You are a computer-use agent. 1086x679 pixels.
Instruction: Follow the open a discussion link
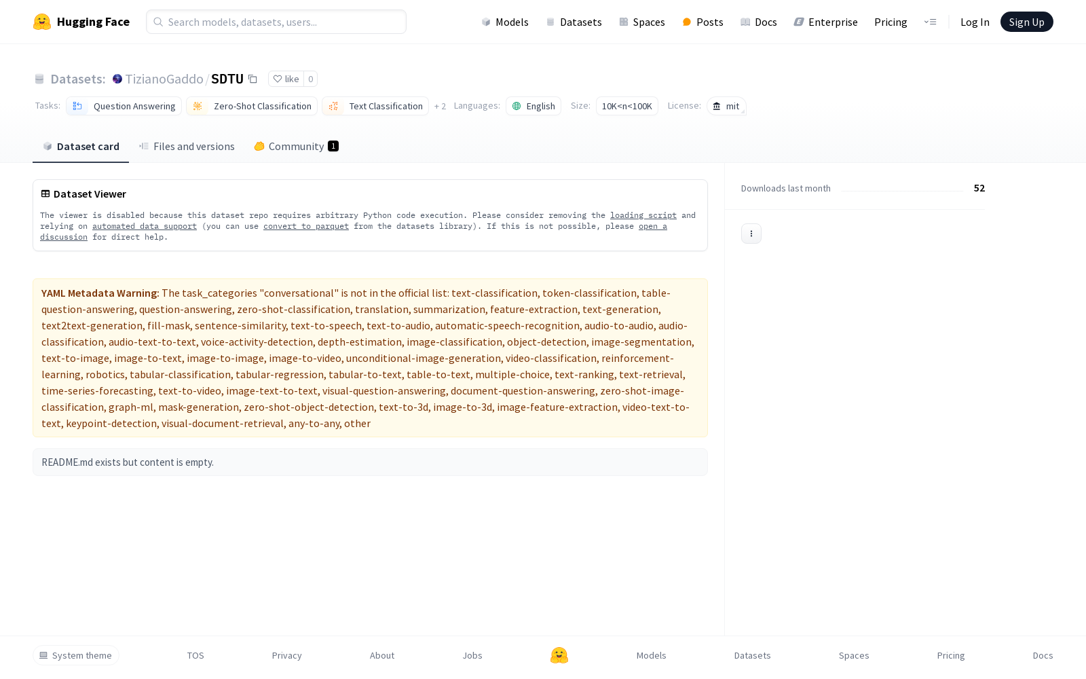(653, 226)
